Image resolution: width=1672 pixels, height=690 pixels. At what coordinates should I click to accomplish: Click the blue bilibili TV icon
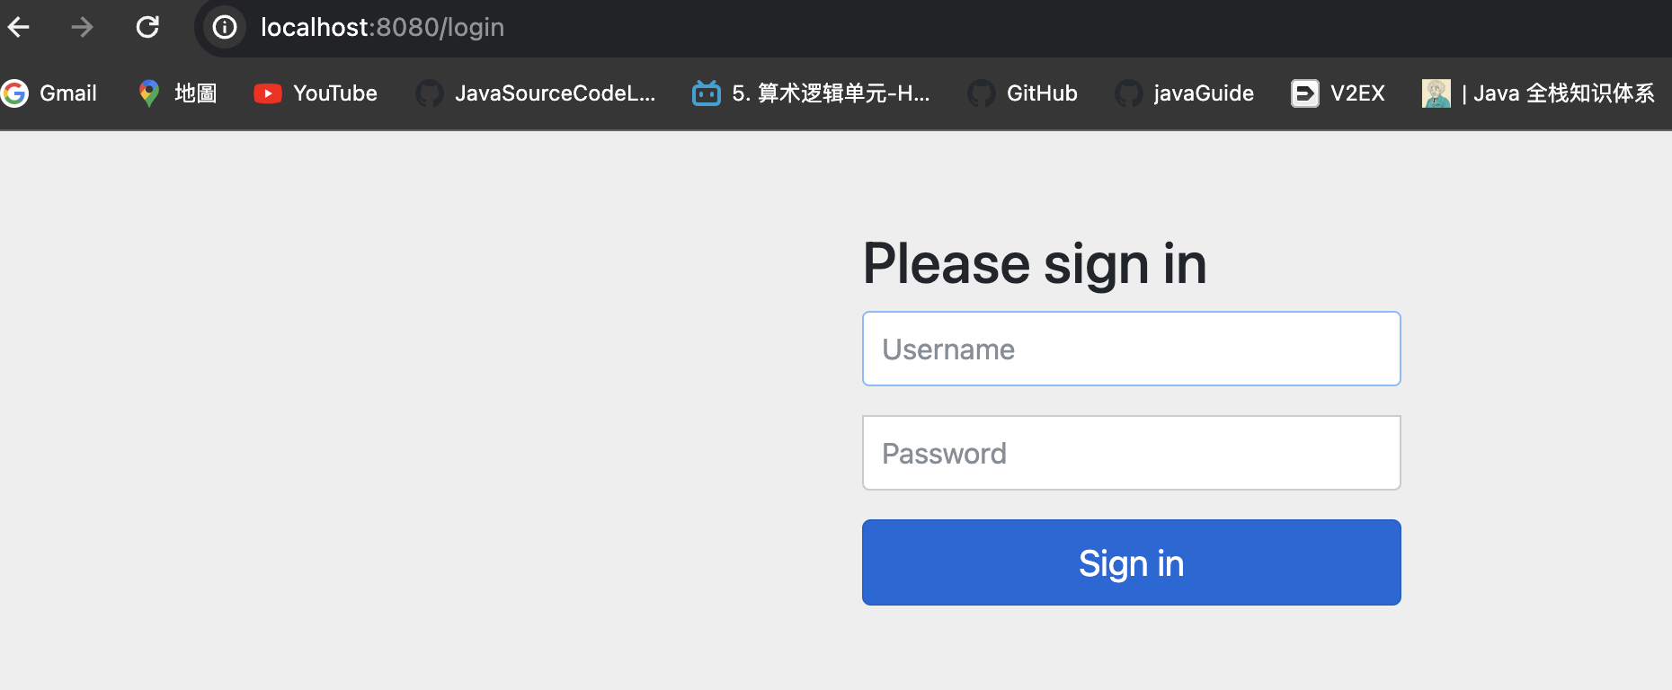[707, 93]
